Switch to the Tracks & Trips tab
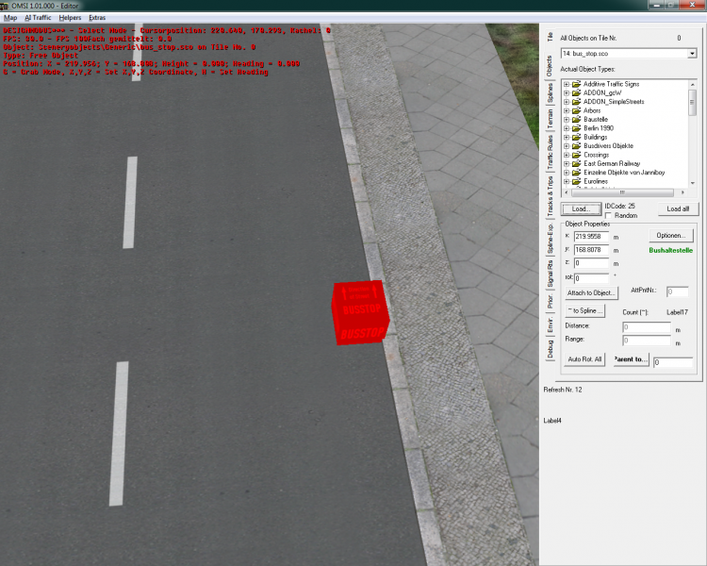Image resolution: width=707 pixels, height=566 pixels. pyautogui.click(x=550, y=196)
